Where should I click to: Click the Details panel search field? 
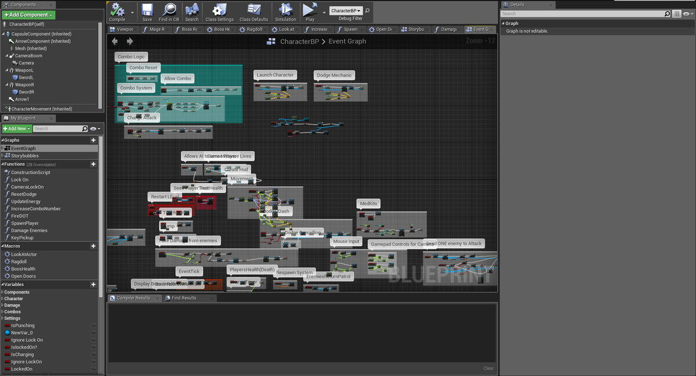[581, 13]
